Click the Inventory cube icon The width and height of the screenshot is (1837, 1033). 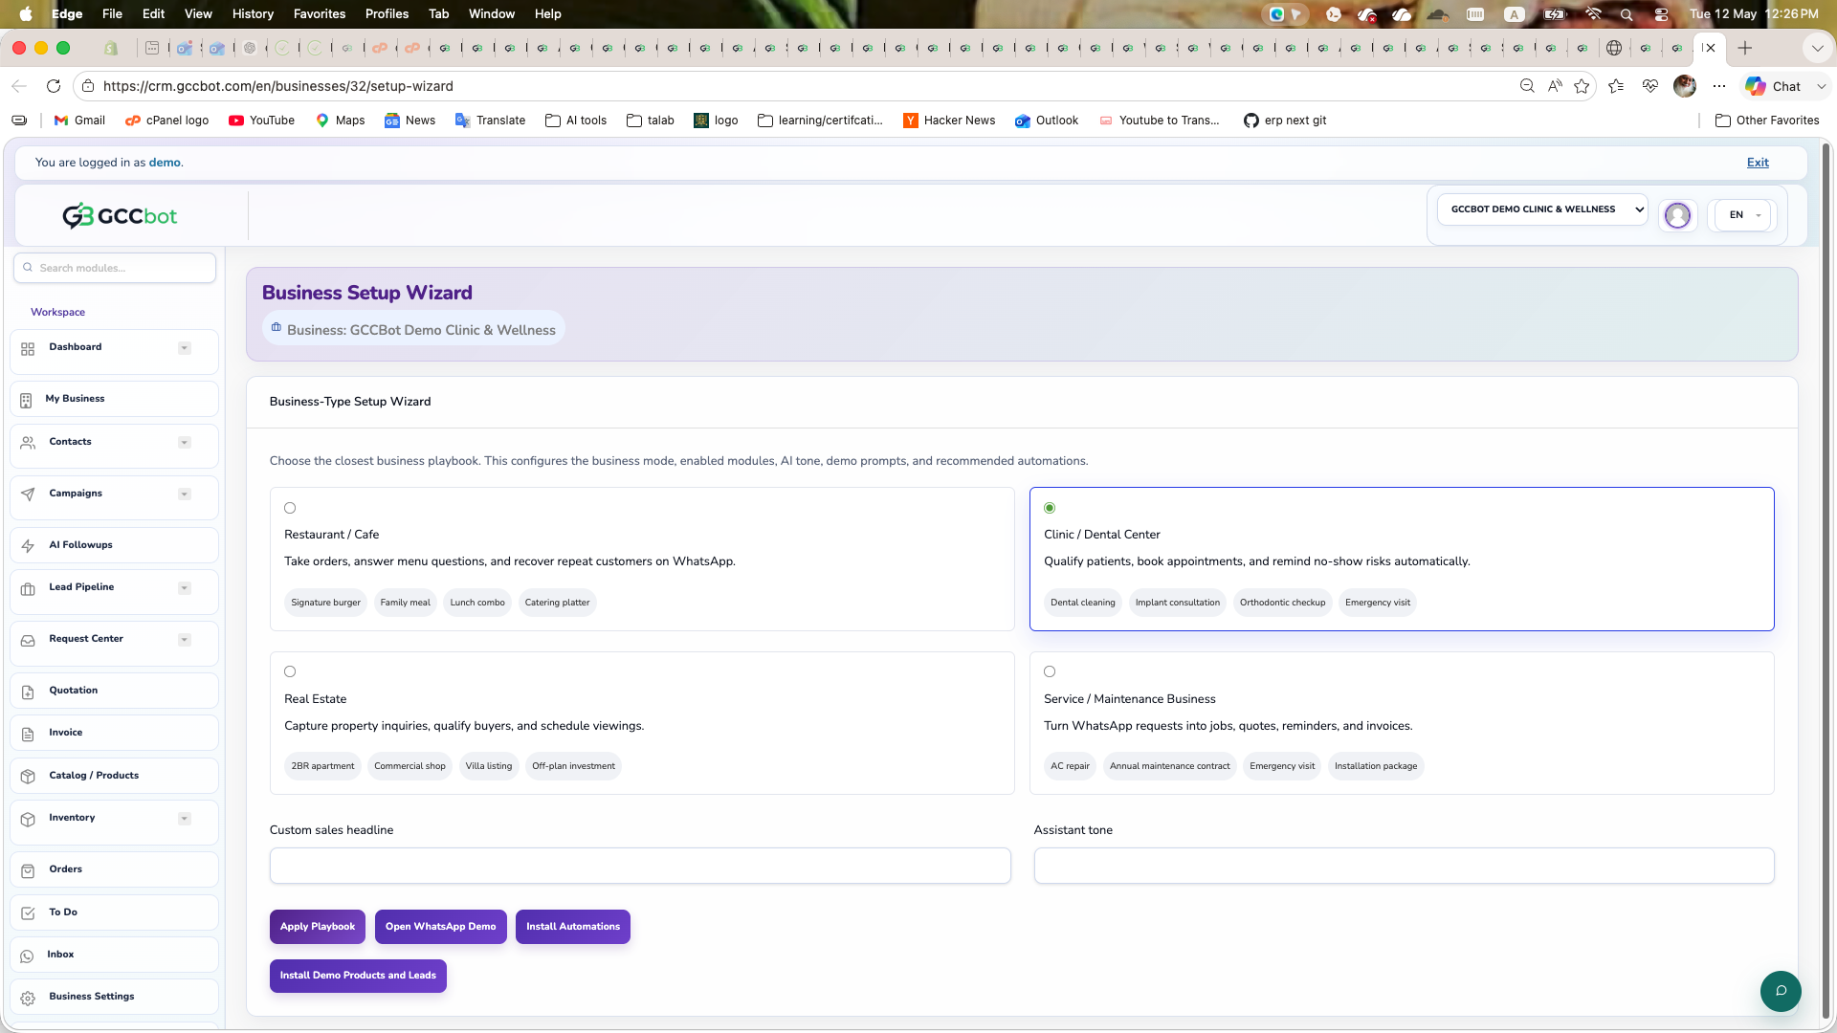point(28,819)
